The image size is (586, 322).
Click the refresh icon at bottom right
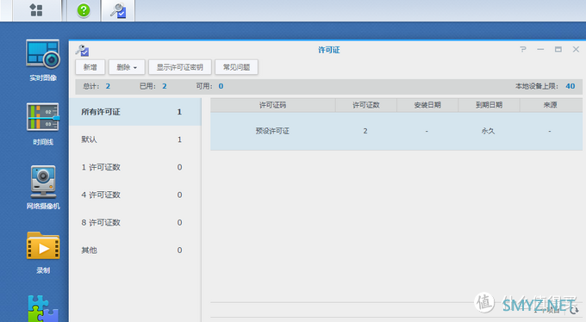point(574,309)
